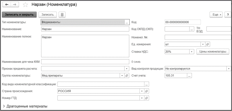Click the Записать button
This screenshot has height=111, width=232.
48,15
